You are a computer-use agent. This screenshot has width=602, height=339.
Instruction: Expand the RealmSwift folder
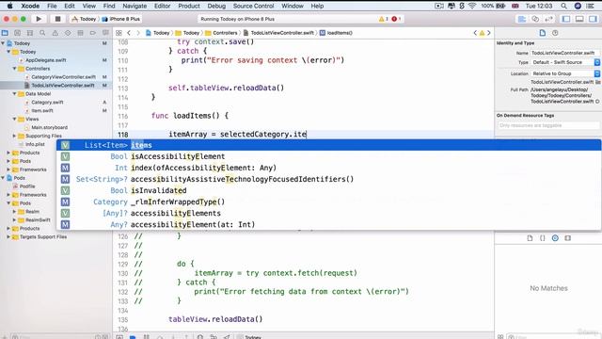pyautogui.click(x=15, y=220)
